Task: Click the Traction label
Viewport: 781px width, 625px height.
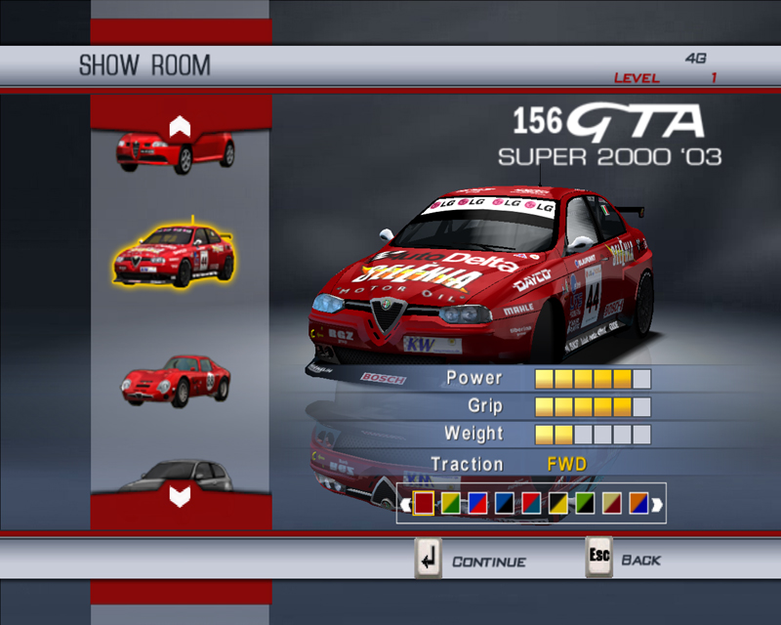Action: coord(468,465)
